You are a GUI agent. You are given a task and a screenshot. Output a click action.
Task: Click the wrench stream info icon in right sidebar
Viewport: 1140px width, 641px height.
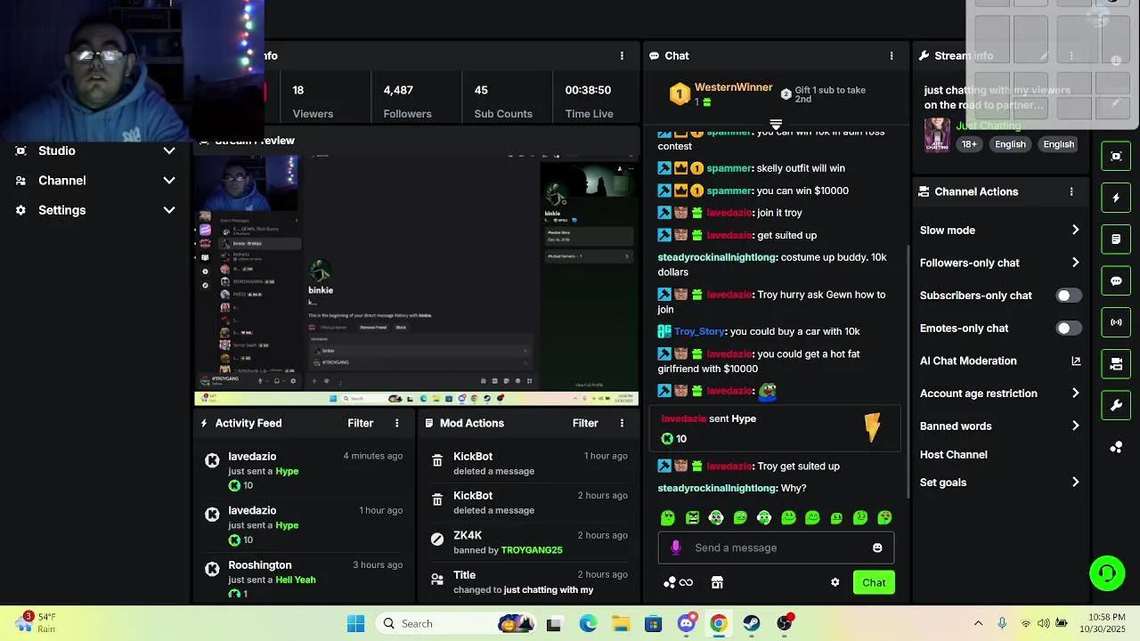pos(1116,405)
